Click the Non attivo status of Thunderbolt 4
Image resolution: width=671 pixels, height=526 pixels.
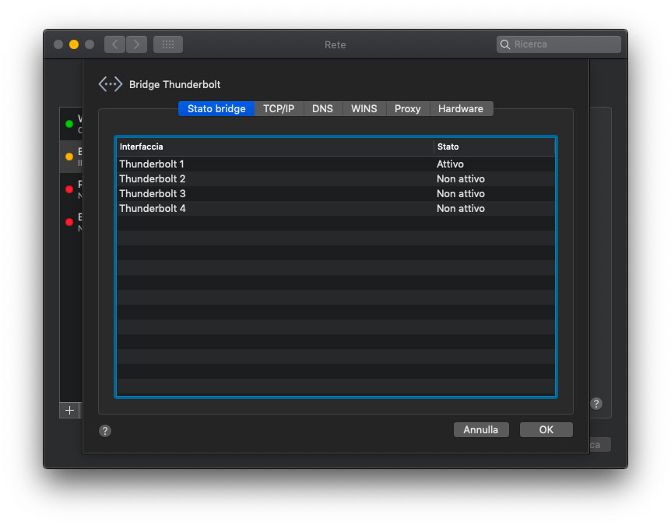[x=461, y=209]
